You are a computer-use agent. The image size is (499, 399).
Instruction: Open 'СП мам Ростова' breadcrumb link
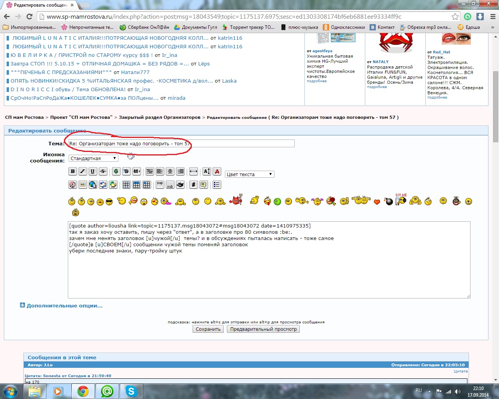coord(24,117)
